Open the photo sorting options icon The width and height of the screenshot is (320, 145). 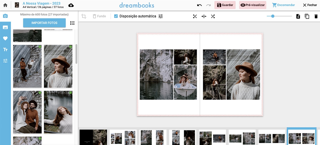click(72, 23)
